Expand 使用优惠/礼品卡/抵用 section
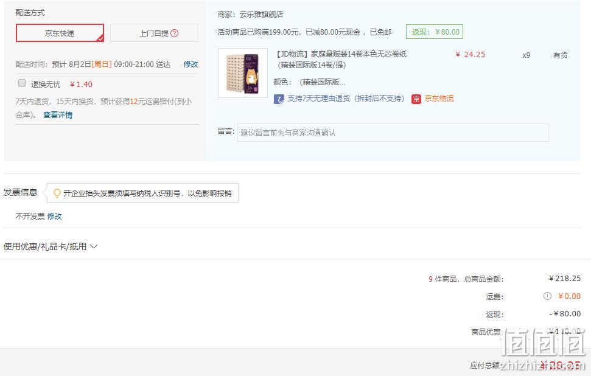Viewport: 591px width, 376px height. click(51, 246)
